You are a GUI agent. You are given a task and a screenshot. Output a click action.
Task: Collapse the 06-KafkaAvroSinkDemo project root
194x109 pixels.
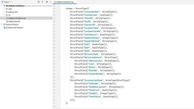(2, 6)
